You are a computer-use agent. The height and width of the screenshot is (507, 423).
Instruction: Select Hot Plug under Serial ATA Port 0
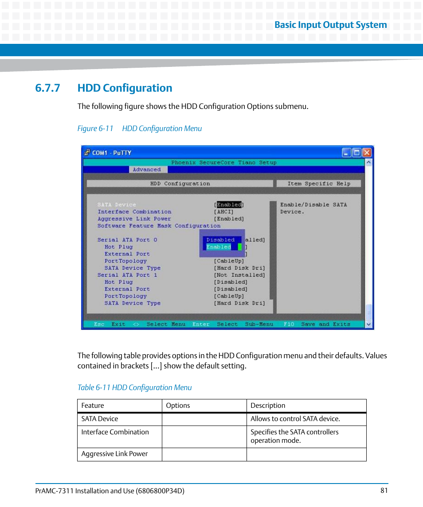pyautogui.click(x=118, y=247)
